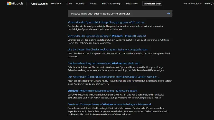
Task: Open result Datei-und Ordnerprobleme in Windows automatisch diagnostizieren
Action: pyautogui.click(x=110, y=104)
